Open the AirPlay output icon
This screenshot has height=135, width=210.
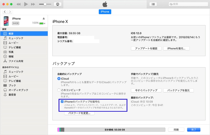(57, 4)
